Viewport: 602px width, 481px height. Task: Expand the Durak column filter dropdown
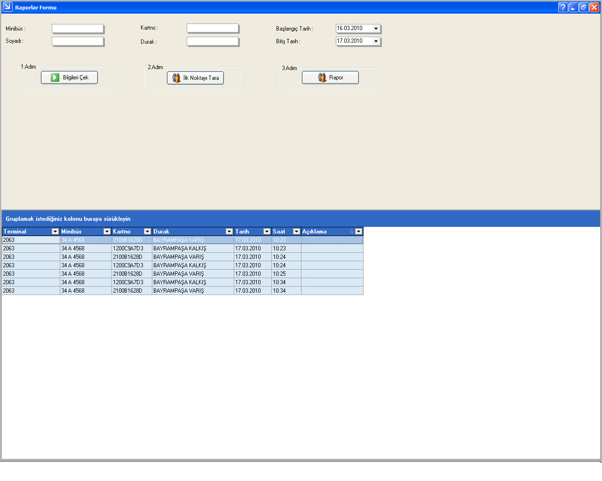click(229, 232)
